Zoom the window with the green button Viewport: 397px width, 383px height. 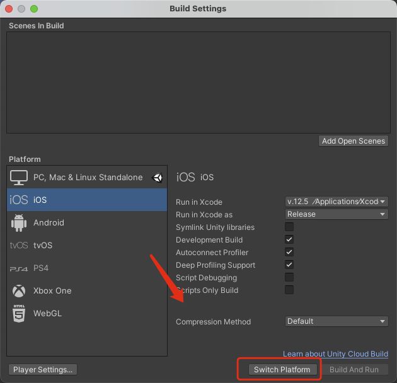[34, 9]
